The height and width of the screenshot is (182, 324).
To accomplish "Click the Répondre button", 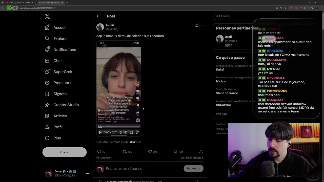I will pyautogui.click(x=193, y=169).
